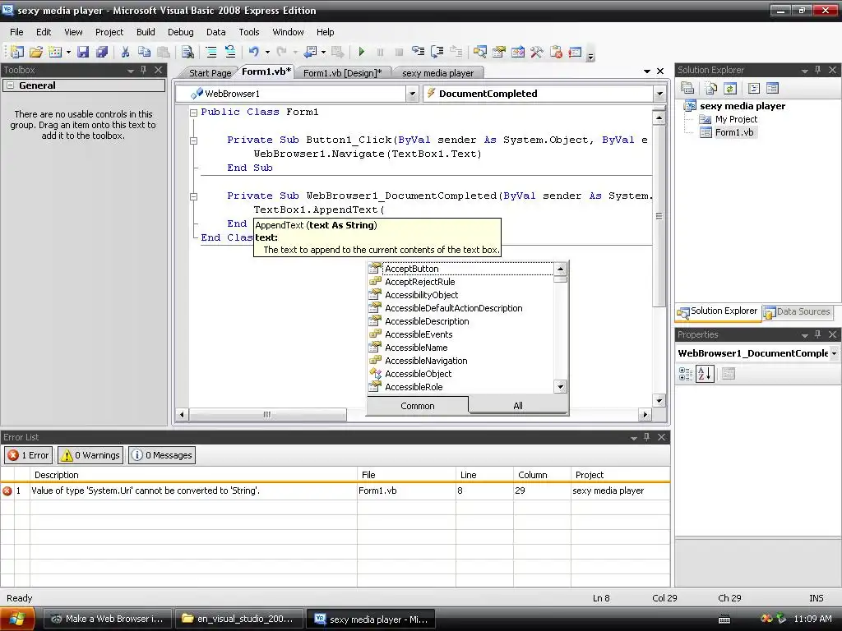The width and height of the screenshot is (842, 631).
Task: Click Refresh icon in Solution Explorer
Action: (730, 88)
